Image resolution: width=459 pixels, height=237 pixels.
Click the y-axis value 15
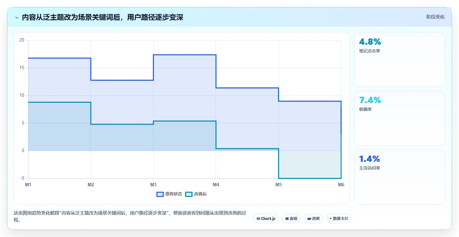22,68
